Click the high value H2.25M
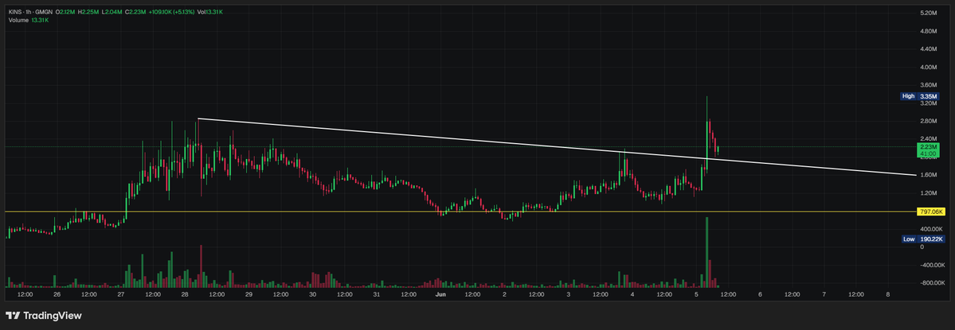 pos(89,12)
